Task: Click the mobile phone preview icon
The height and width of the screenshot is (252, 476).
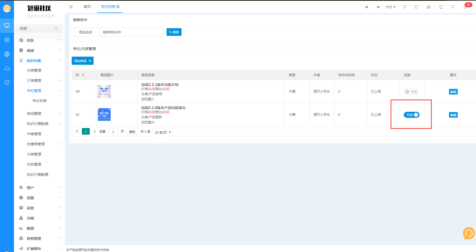Action: [441, 7]
